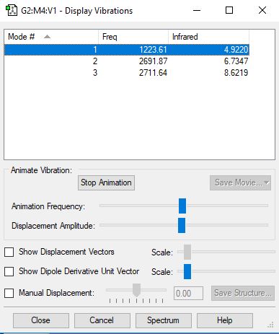
Task: Click the resize grip at bottom-right corner
Action: coord(271,325)
